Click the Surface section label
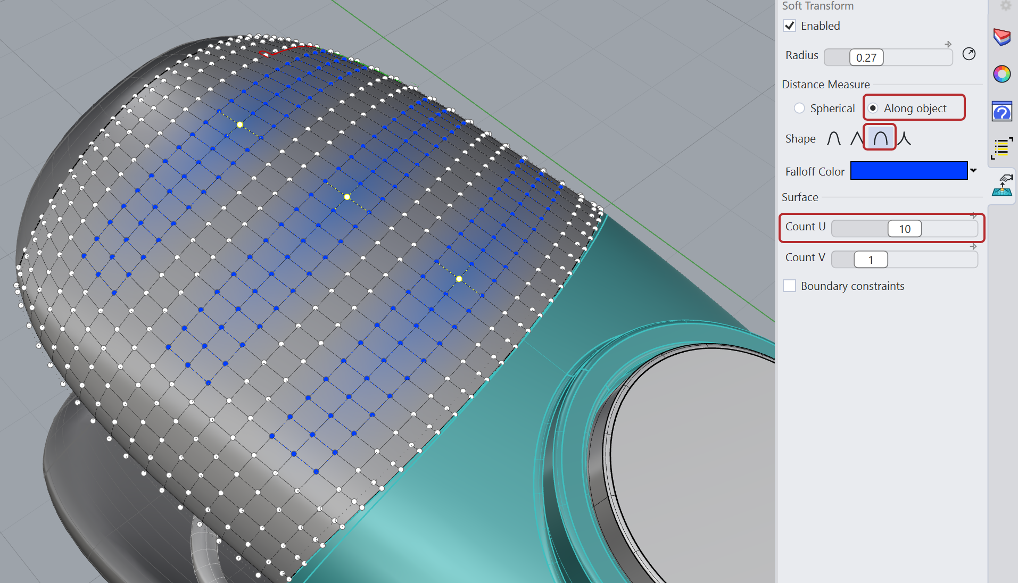The height and width of the screenshot is (583, 1018). [x=800, y=197]
